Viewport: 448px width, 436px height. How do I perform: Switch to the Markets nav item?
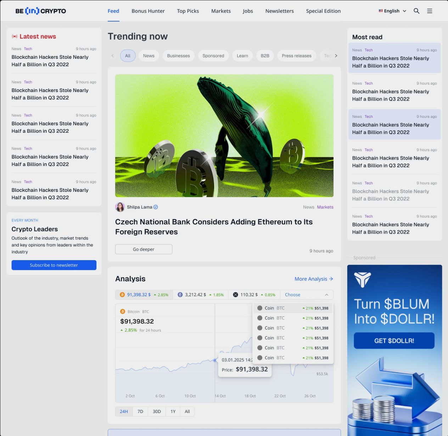(x=221, y=11)
